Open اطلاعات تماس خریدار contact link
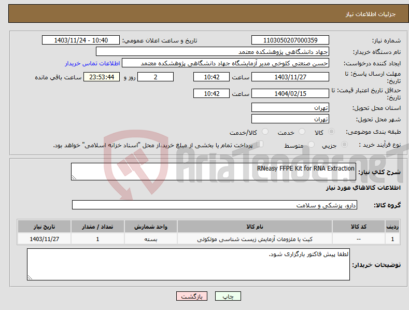 click(x=92, y=63)
